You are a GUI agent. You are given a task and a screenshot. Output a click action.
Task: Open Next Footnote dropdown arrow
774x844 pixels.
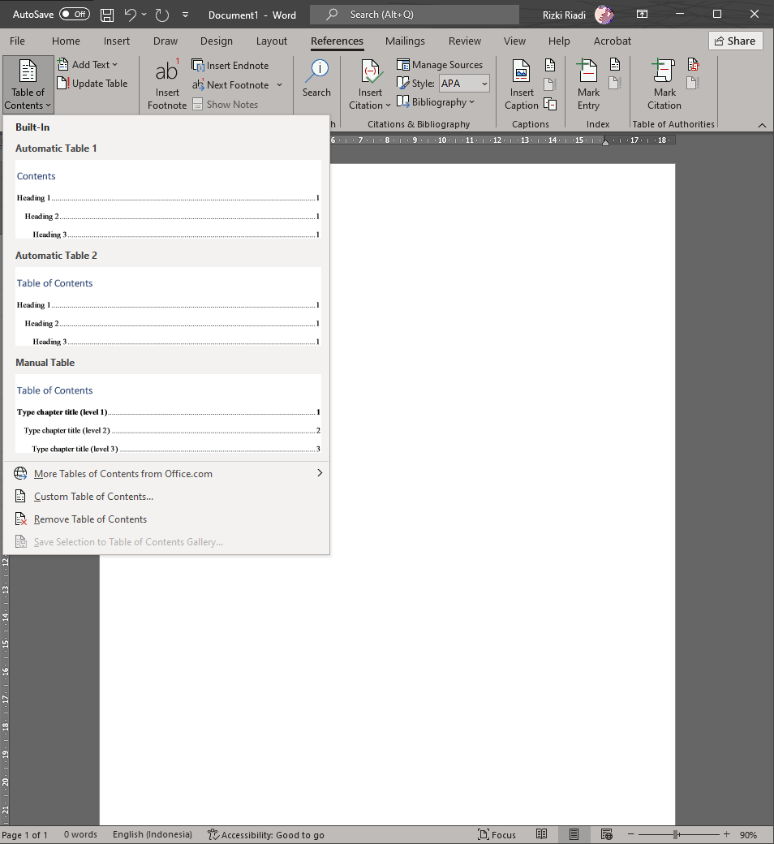pos(279,84)
